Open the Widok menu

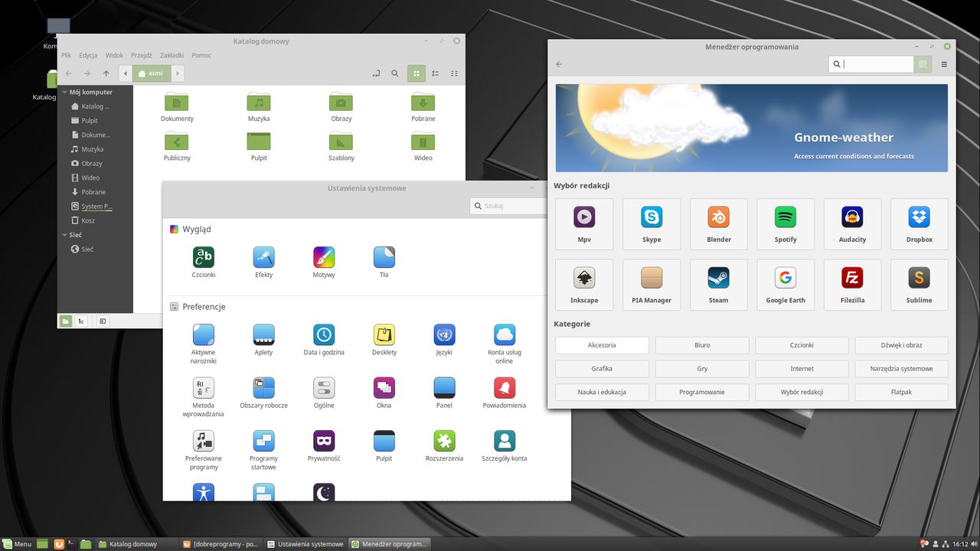click(x=114, y=55)
